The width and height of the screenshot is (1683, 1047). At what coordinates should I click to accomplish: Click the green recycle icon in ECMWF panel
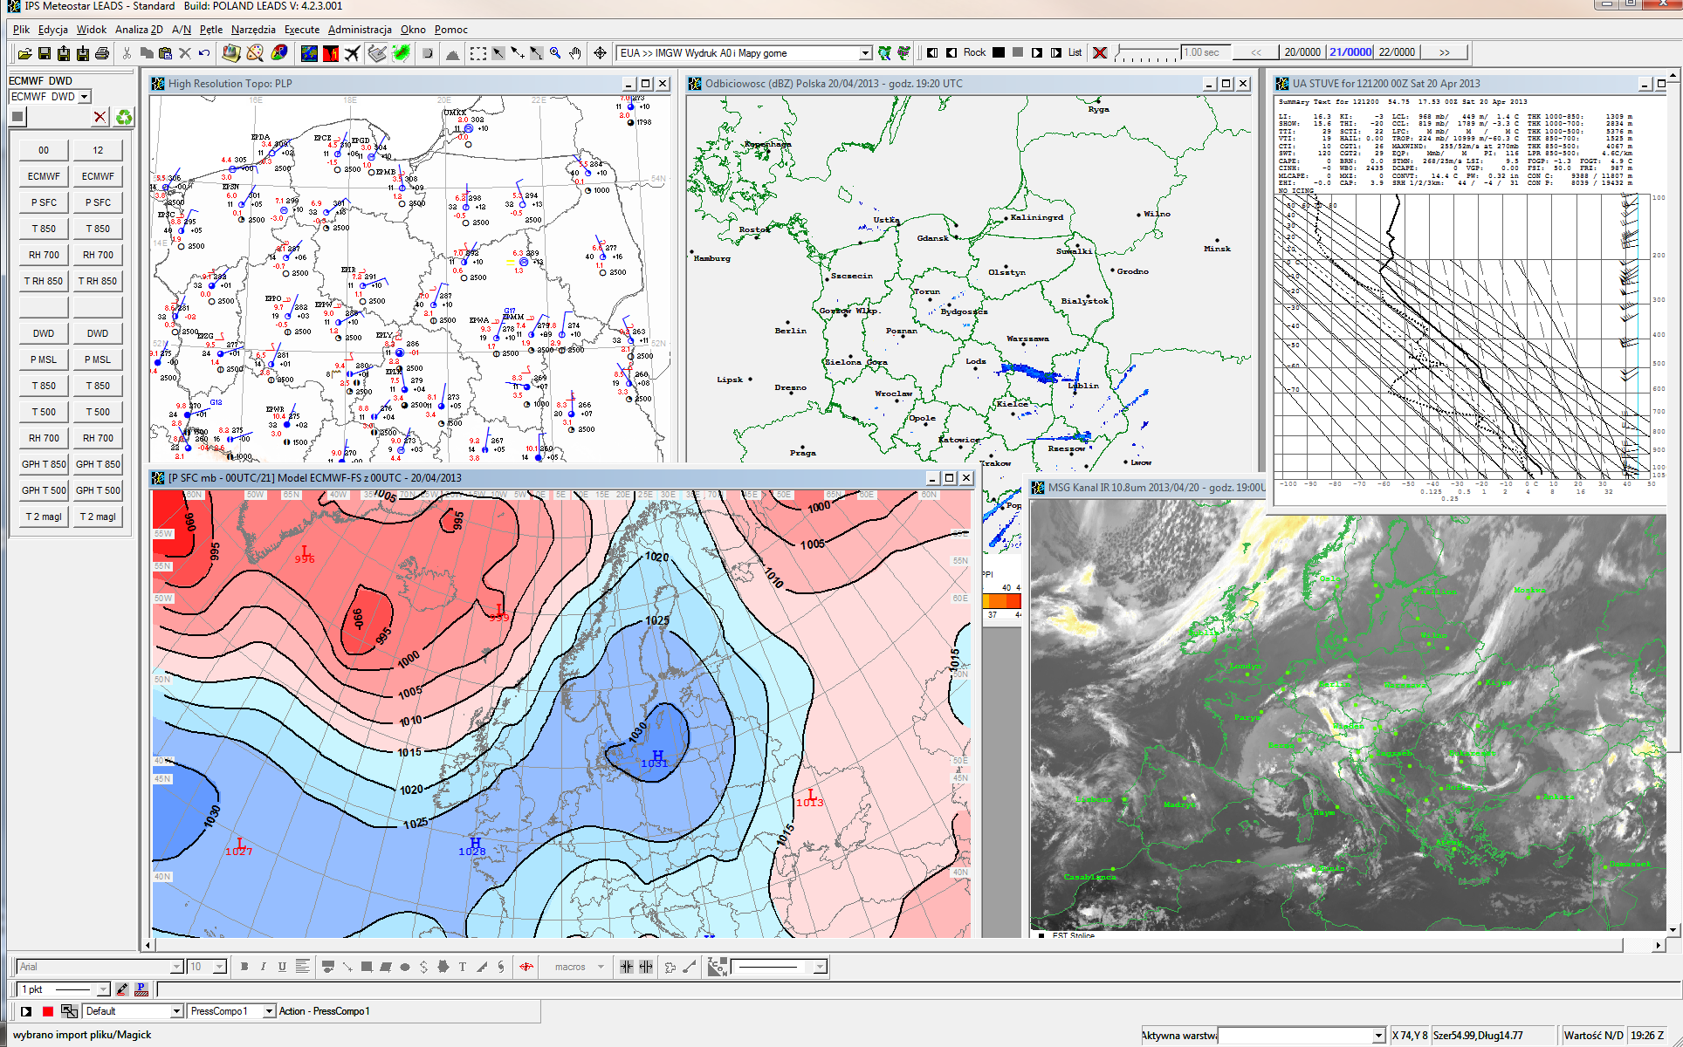click(124, 117)
